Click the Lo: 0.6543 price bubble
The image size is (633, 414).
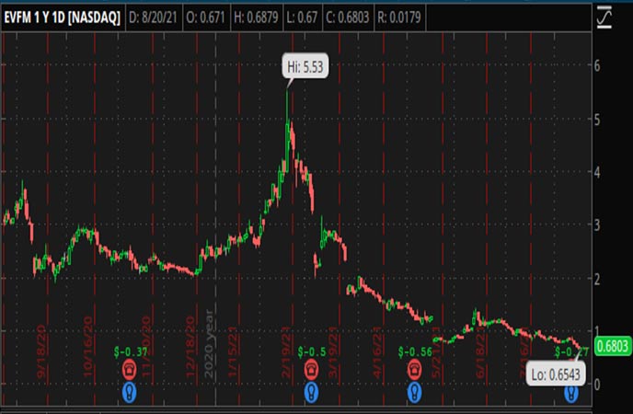pos(556,374)
